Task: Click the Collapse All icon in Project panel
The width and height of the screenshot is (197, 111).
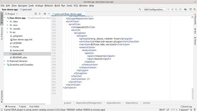Action: [40, 14]
